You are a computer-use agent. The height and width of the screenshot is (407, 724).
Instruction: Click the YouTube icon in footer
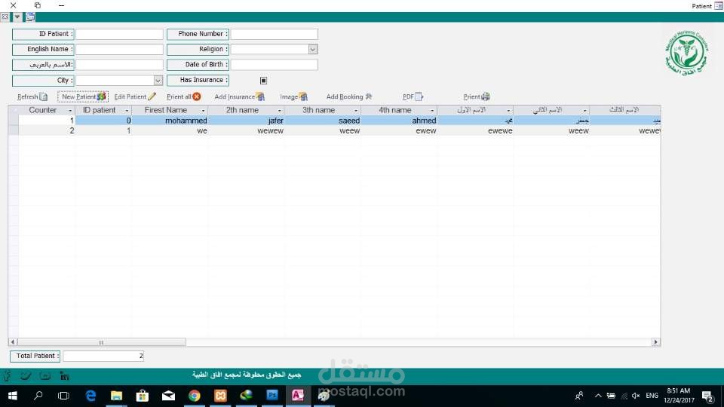44,376
